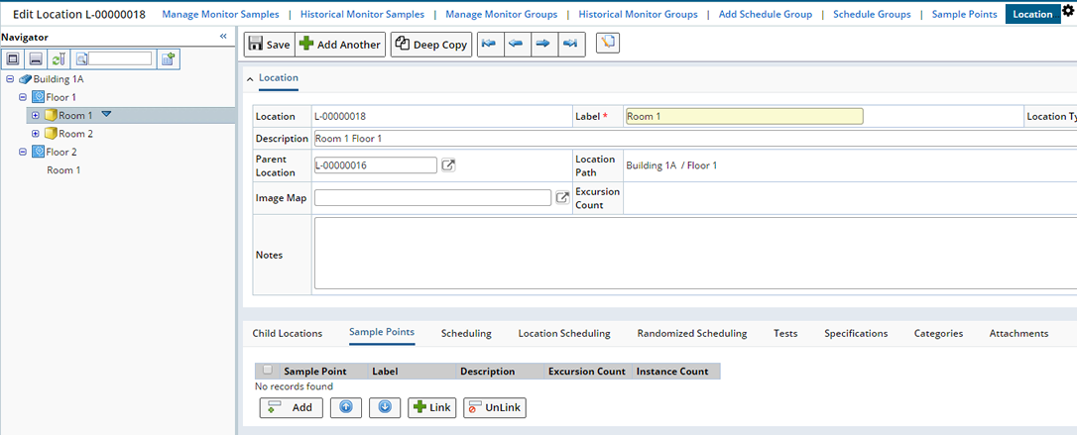Open the Historical Monitor Samples link
This screenshot has width=1077, height=435.
point(362,14)
